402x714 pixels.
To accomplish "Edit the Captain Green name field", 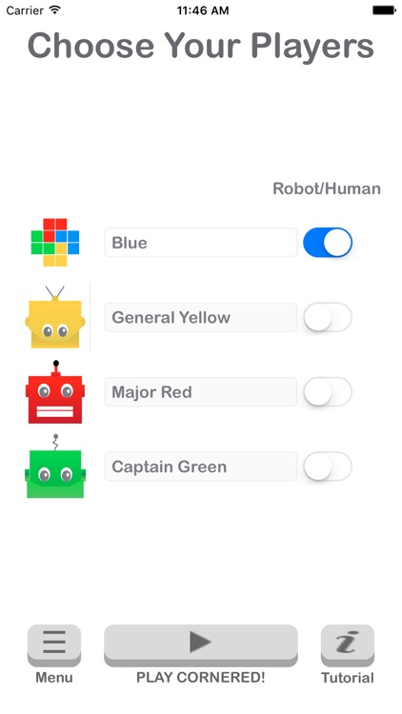I will [x=201, y=466].
